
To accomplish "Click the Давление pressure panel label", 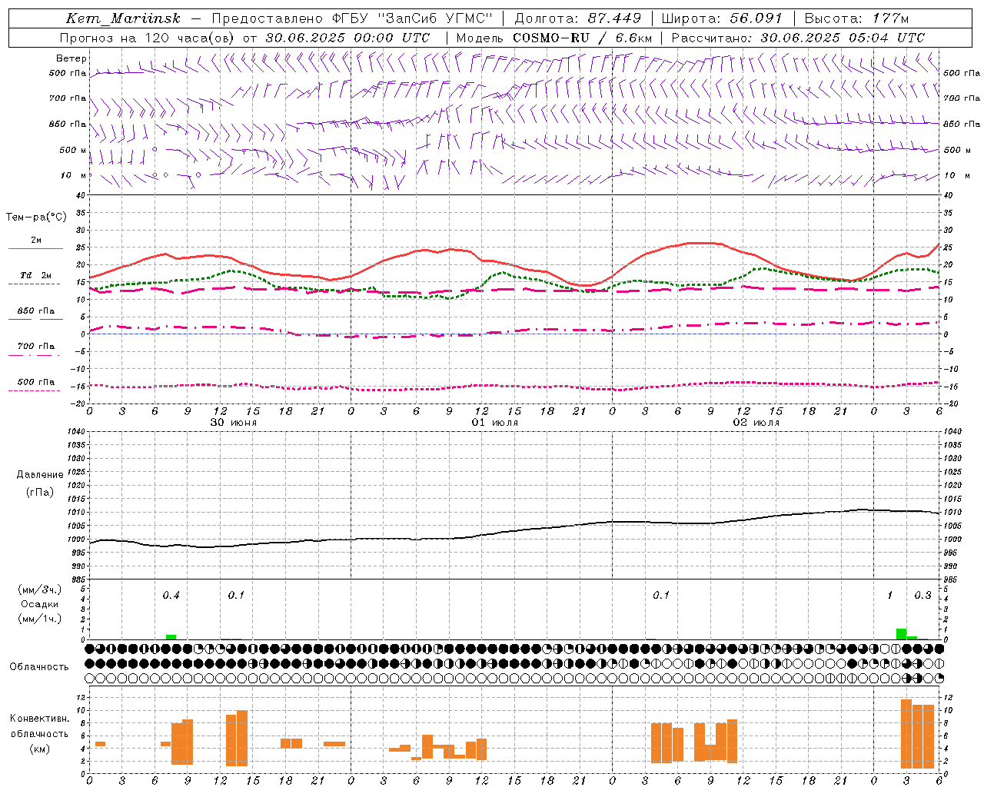I will pyautogui.click(x=40, y=475).
